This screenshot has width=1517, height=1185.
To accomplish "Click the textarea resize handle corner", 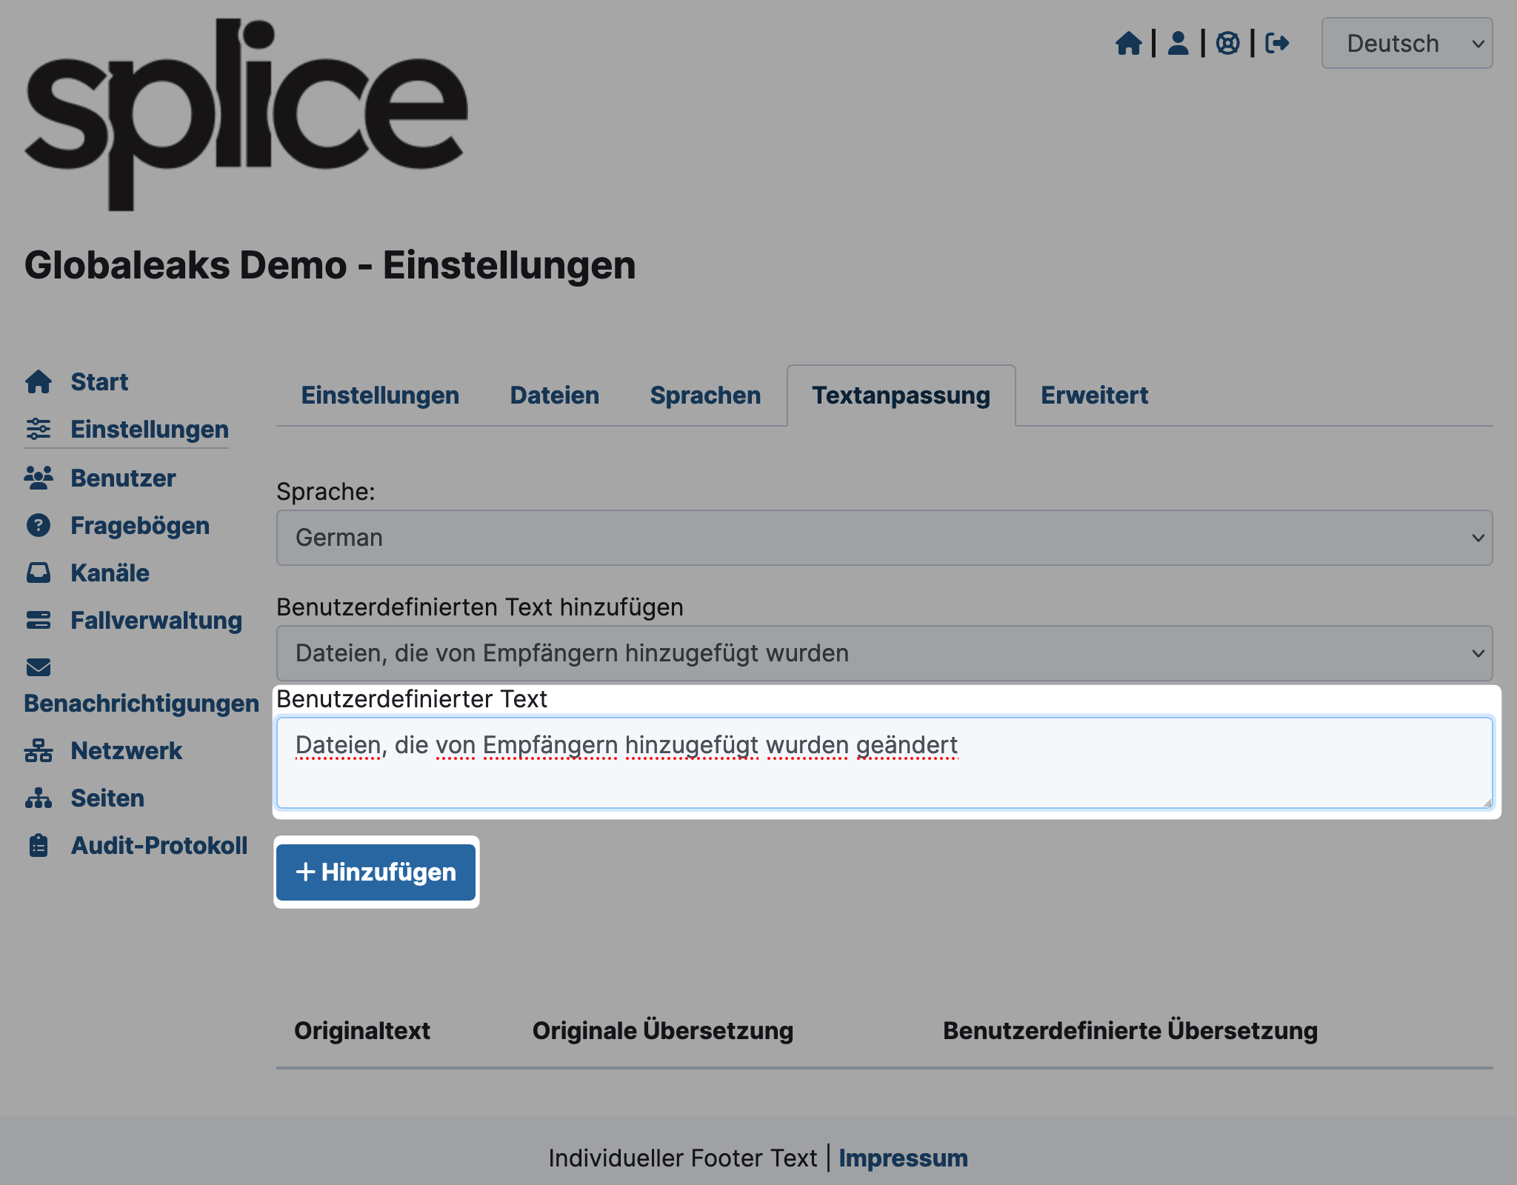I will pos(1487,802).
